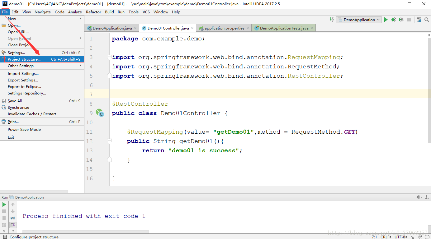Screen dimensions: 431x239
Task: Rerun the app from the Run panel
Action: point(4,205)
